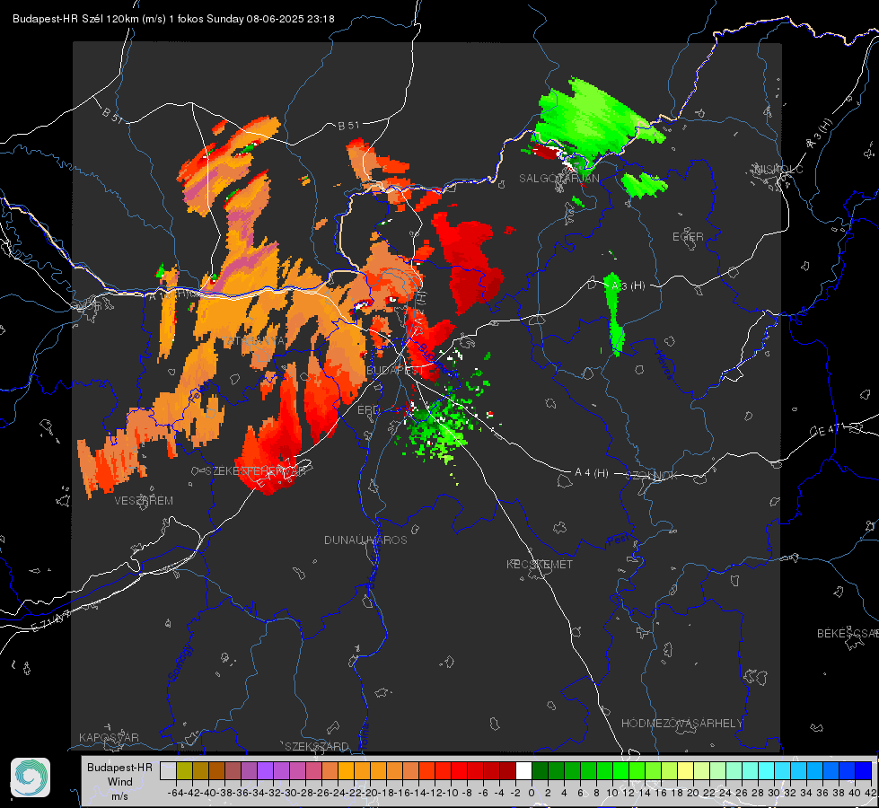The image size is (879, 808).
Task: Click the BUDAPEST city label
Action: tap(395, 371)
